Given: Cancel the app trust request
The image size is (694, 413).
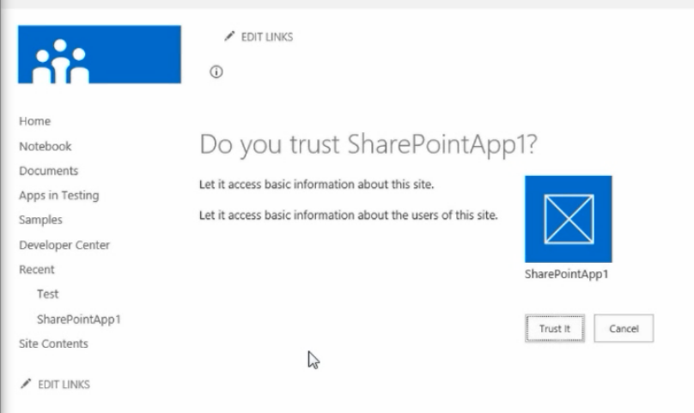Looking at the screenshot, I should click(624, 329).
